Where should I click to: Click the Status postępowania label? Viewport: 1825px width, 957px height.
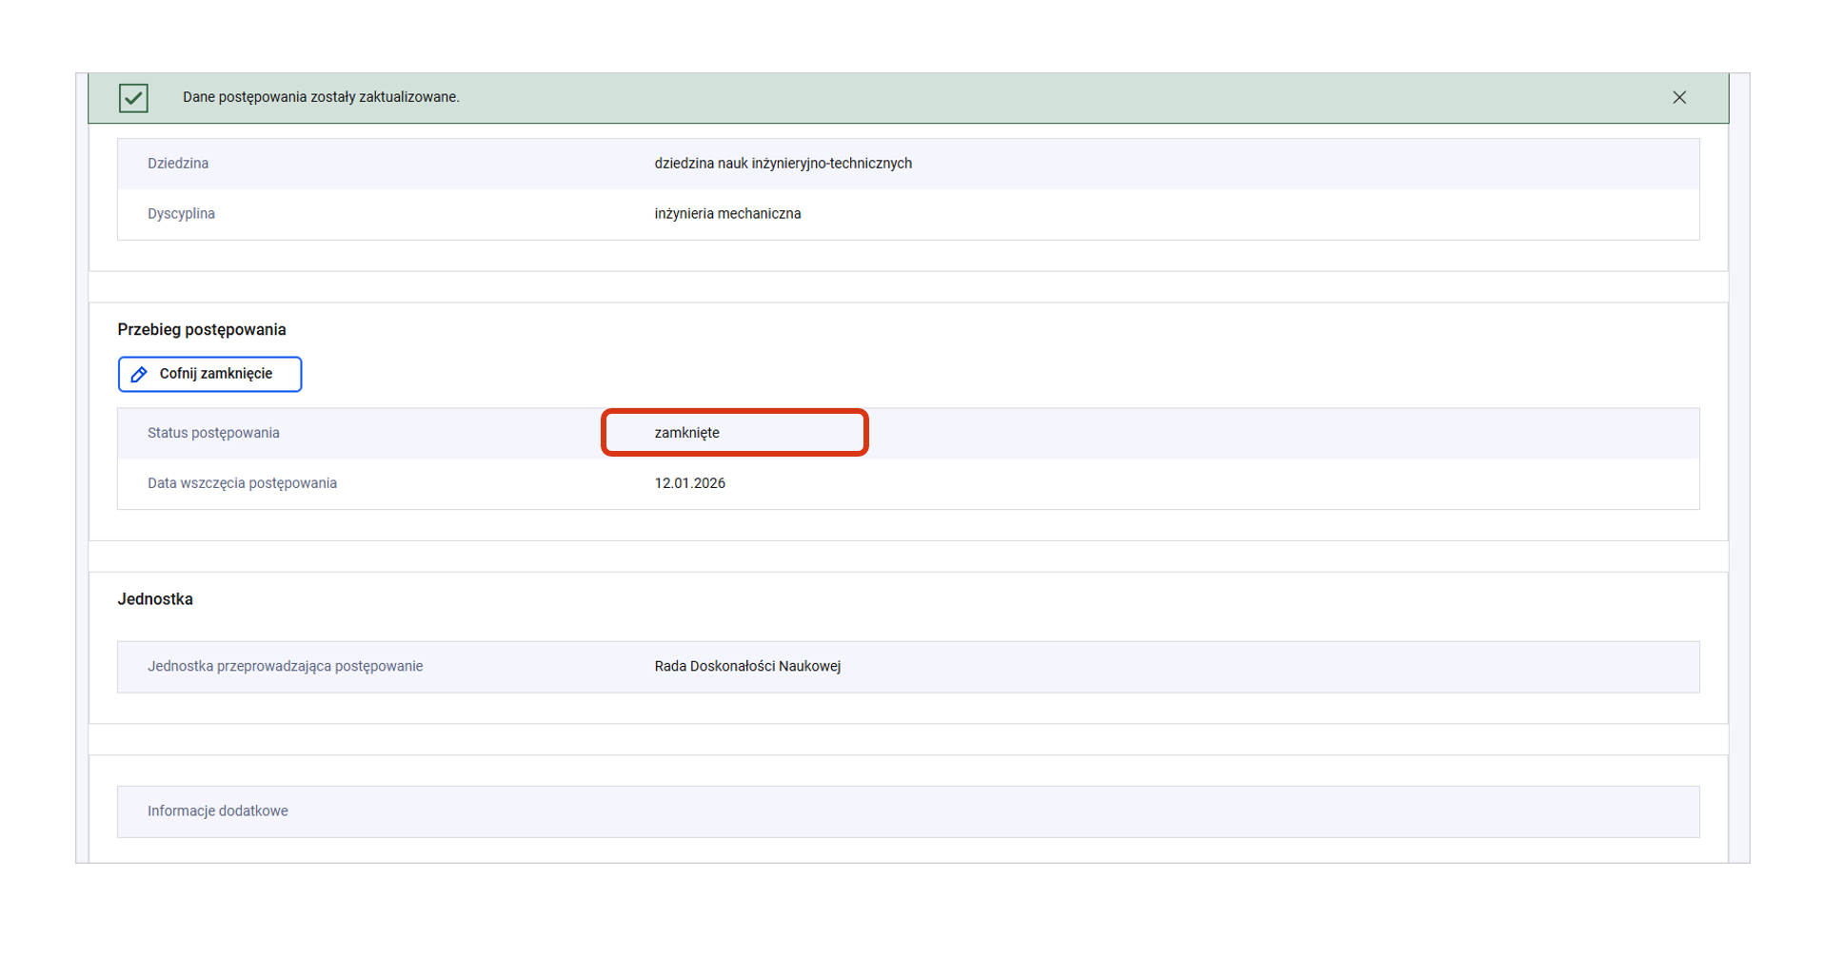click(213, 433)
